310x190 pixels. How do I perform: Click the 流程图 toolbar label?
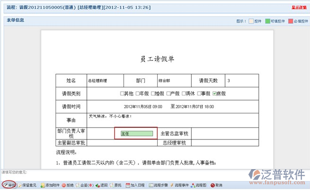[201, 185]
